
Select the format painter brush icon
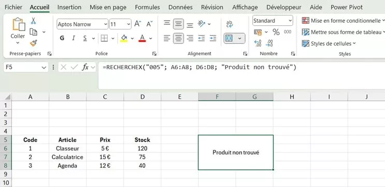click(x=33, y=43)
